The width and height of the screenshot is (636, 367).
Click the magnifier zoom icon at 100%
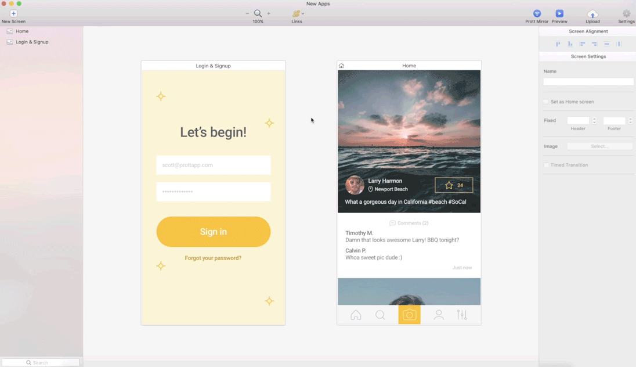coord(258,13)
